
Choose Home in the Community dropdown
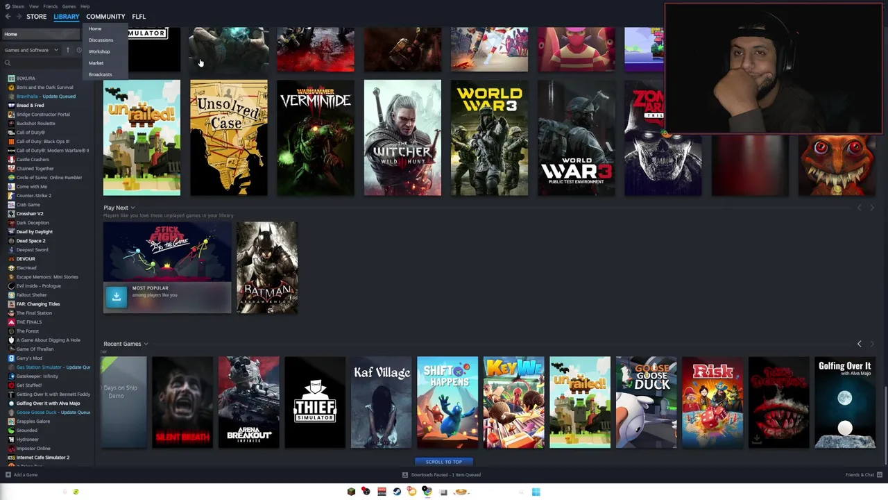pos(95,28)
